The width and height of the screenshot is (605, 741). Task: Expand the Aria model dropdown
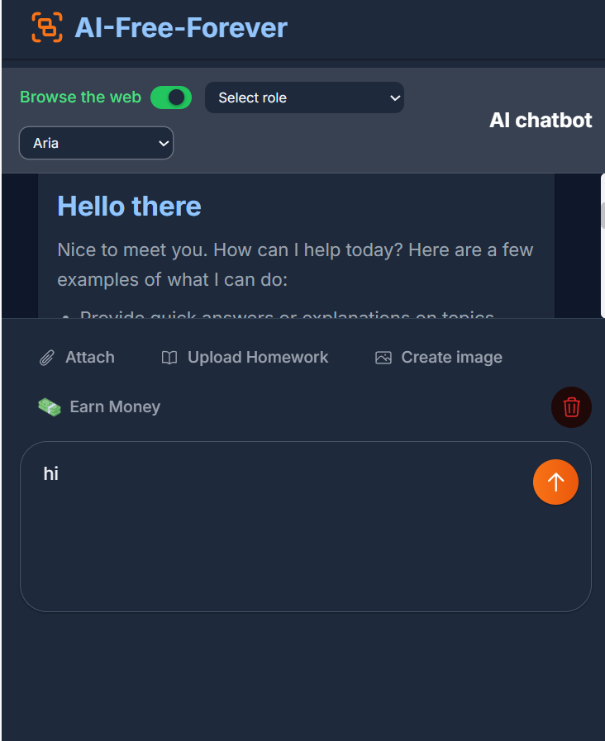point(96,143)
